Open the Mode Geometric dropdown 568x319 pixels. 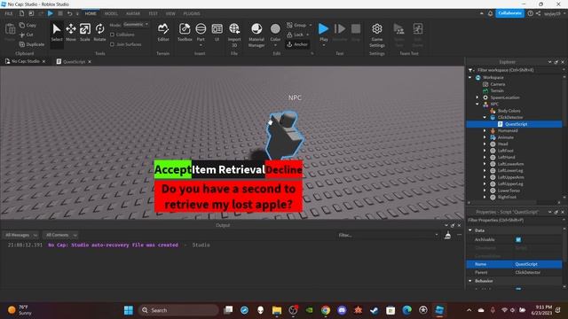coord(136,25)
